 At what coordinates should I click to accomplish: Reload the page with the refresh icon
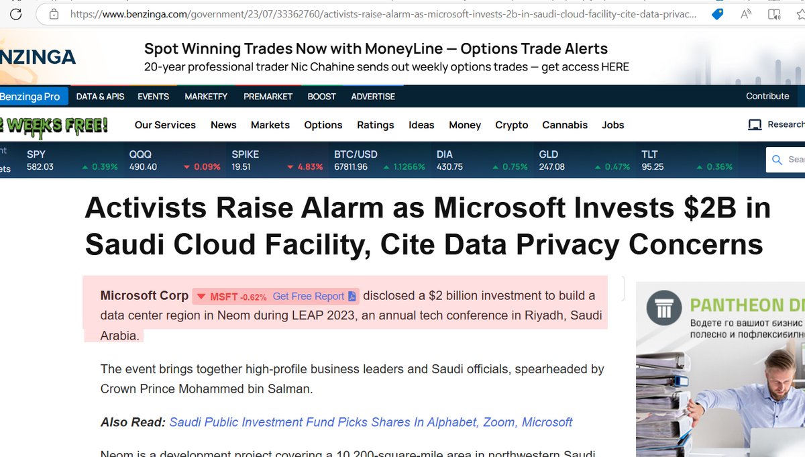(15, 14)
